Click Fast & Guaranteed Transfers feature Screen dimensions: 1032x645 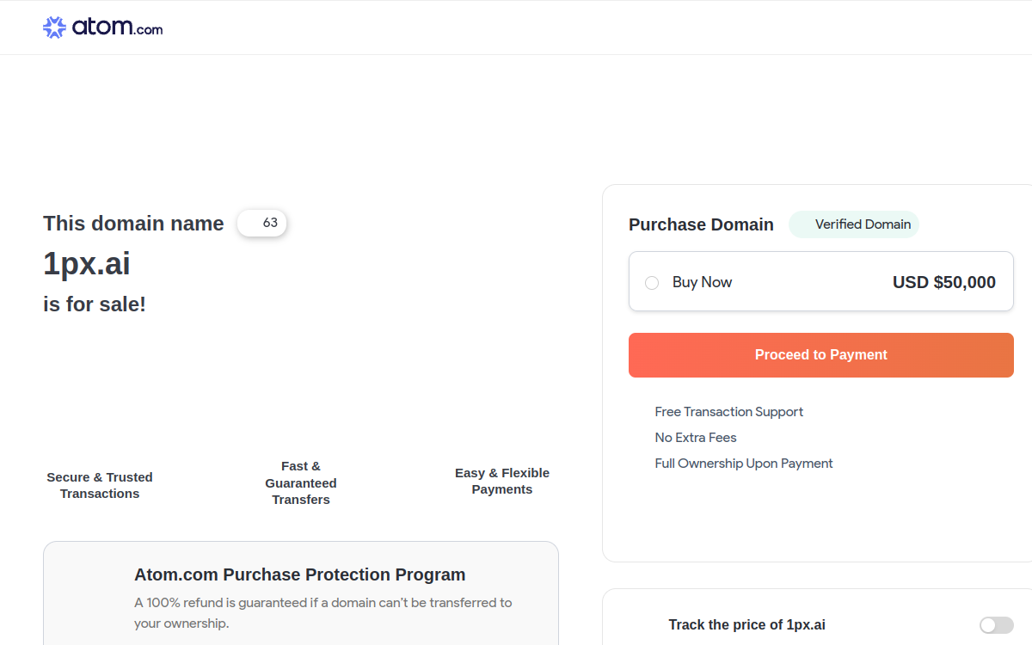click(x=301, y=482)
